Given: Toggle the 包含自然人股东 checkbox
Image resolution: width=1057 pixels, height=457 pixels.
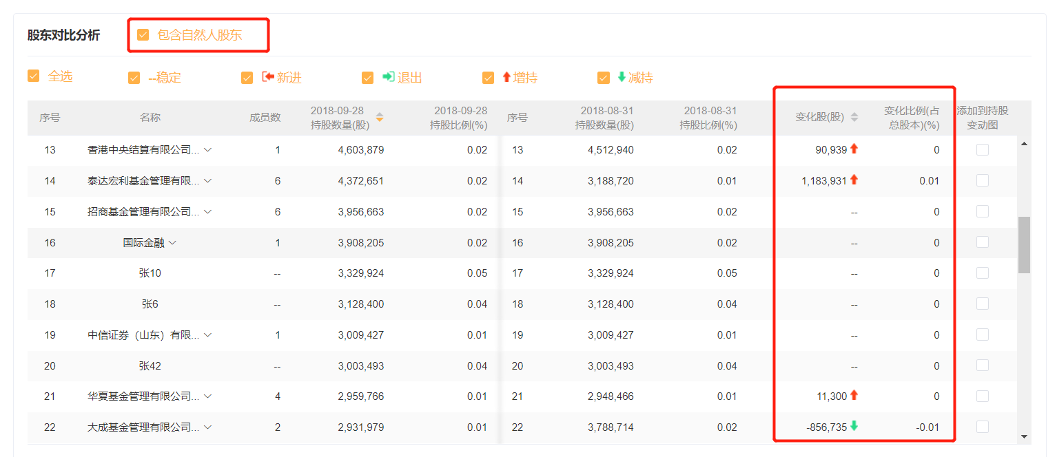Looking at the screenshot, I should [143, 35].
